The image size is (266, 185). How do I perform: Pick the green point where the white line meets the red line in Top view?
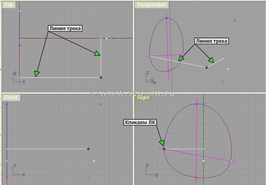click(101, 38)
